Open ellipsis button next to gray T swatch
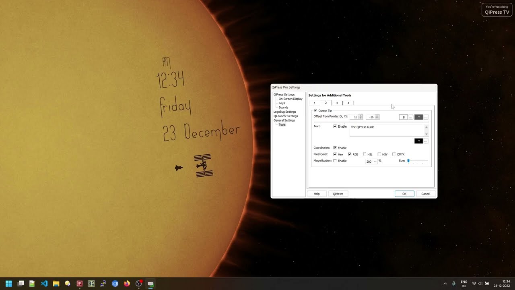This screenshot has width=515, height=290. (x=426, y=117)
